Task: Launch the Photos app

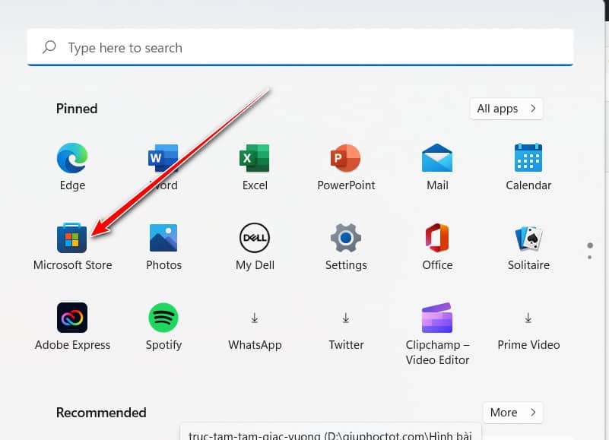Action: point(163,238)
